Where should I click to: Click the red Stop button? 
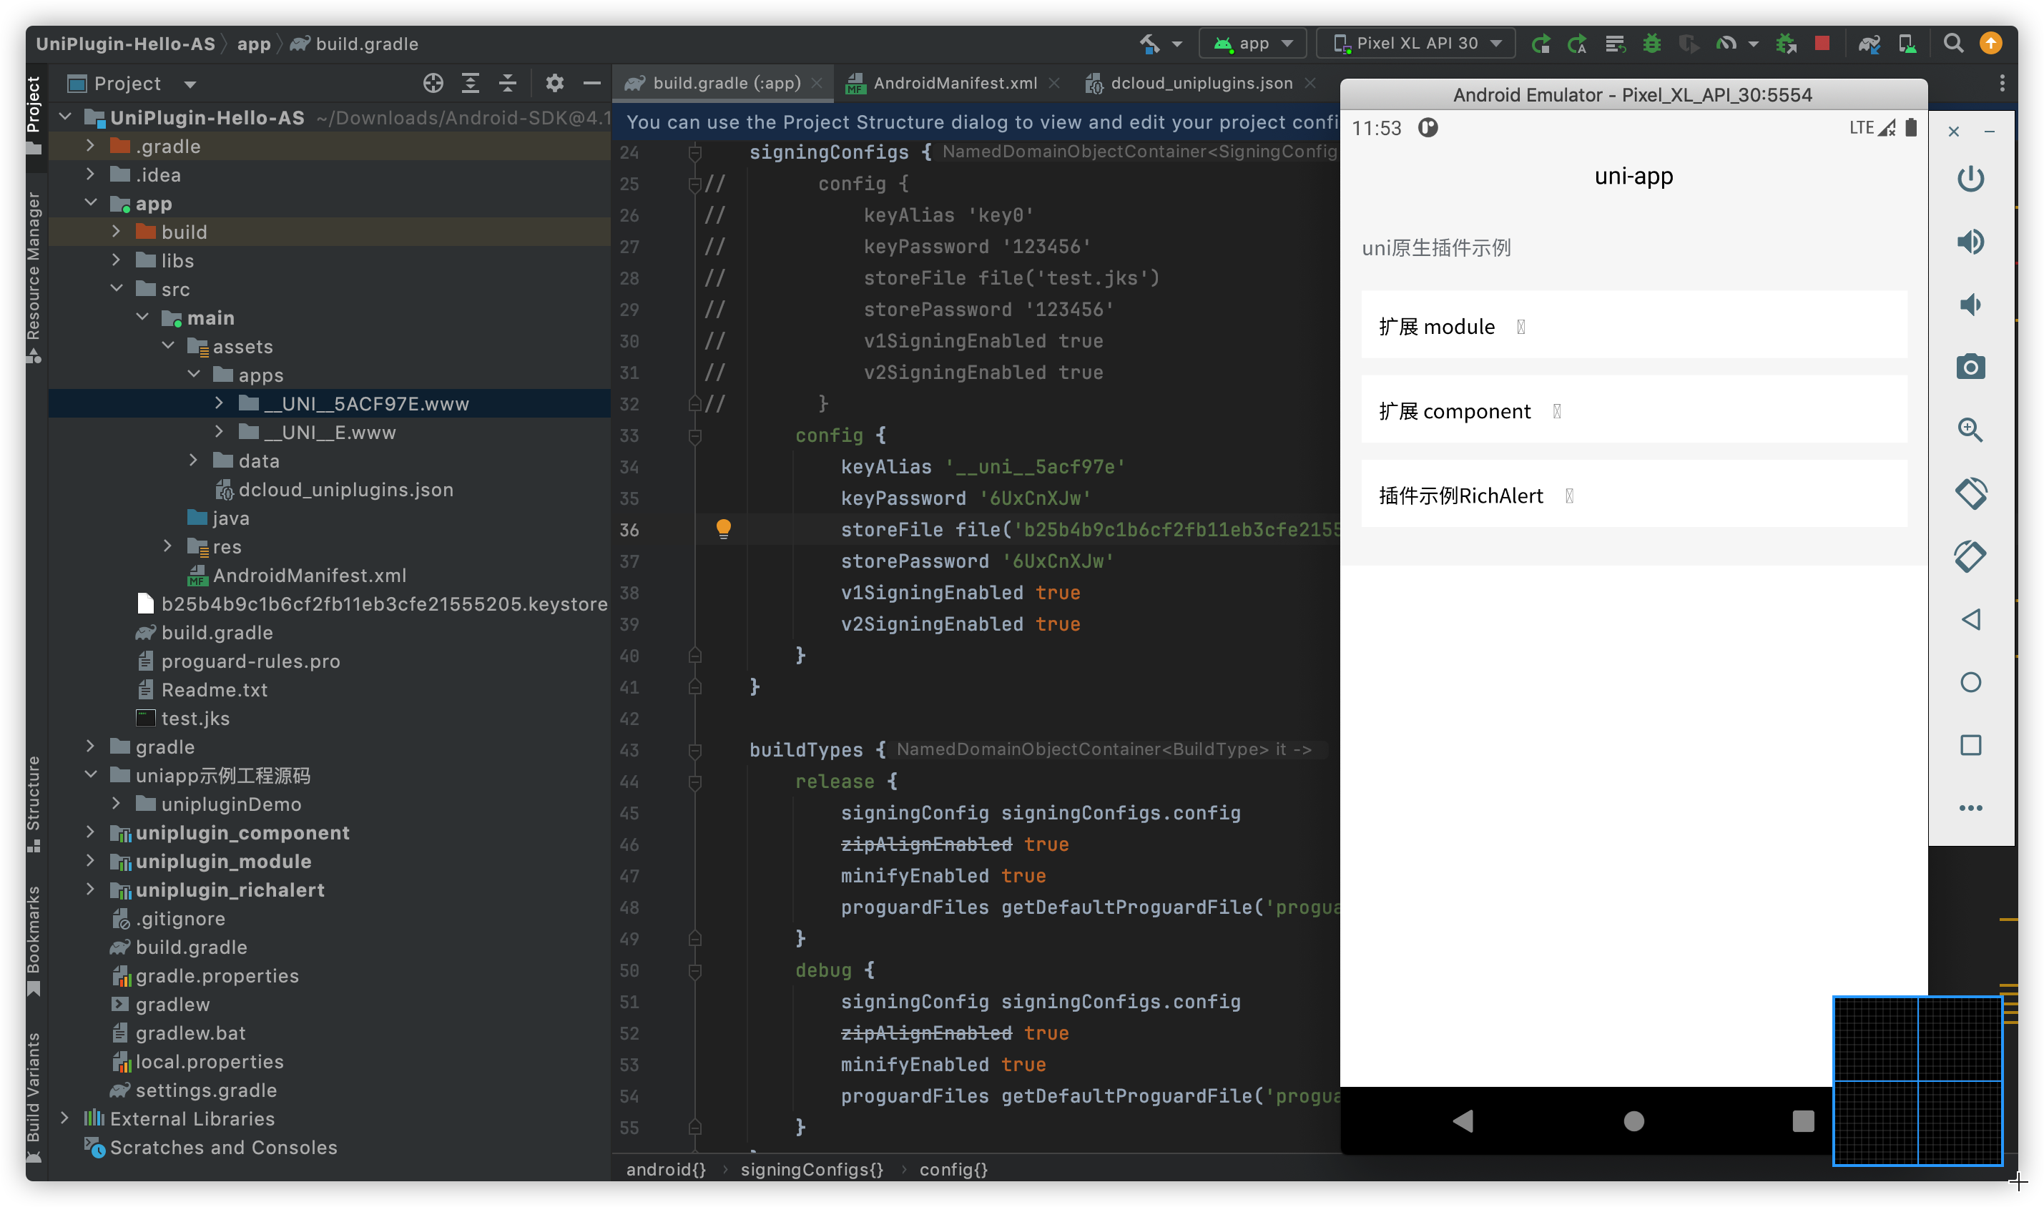pos(1822,43)
